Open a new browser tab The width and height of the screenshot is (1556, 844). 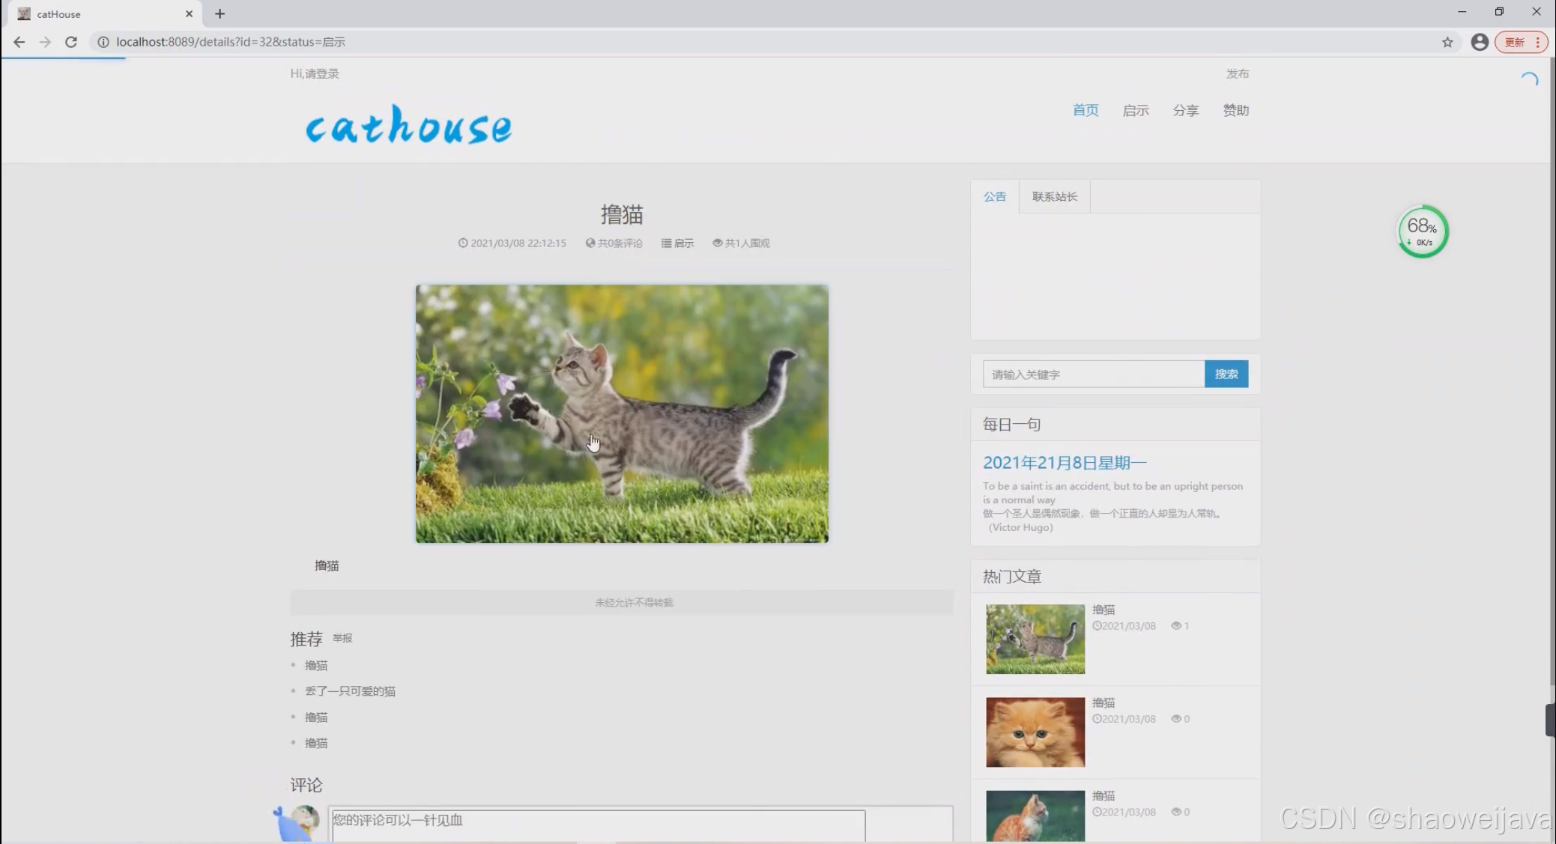coord(220,13)
